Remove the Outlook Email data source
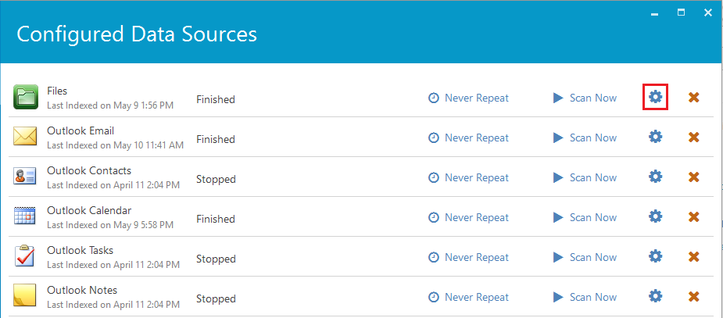 pos(693,138)
